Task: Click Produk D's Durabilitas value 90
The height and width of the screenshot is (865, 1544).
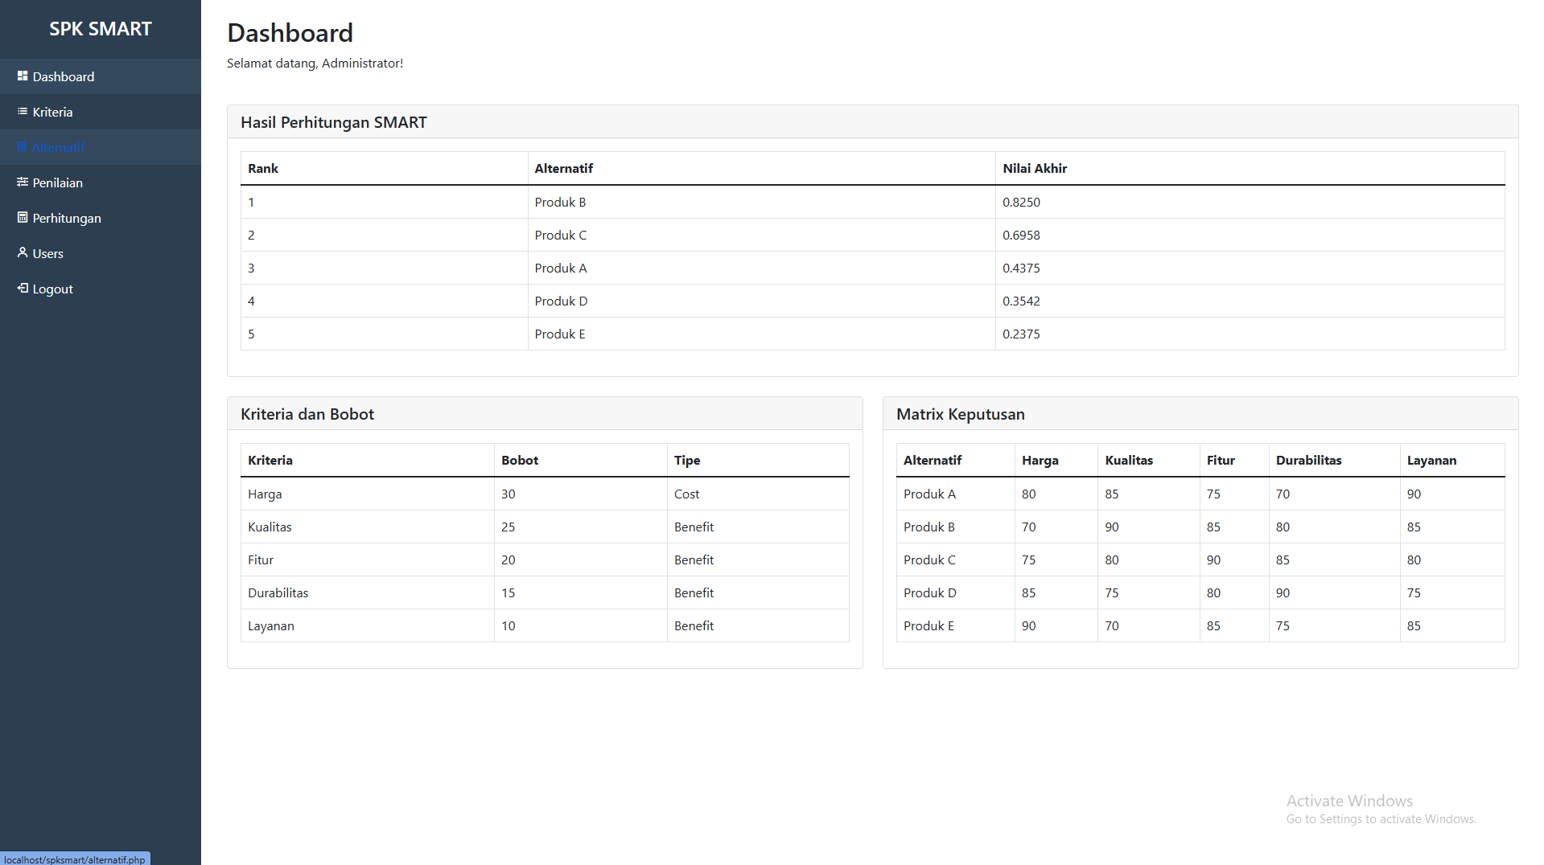Action: (1283, 592)
